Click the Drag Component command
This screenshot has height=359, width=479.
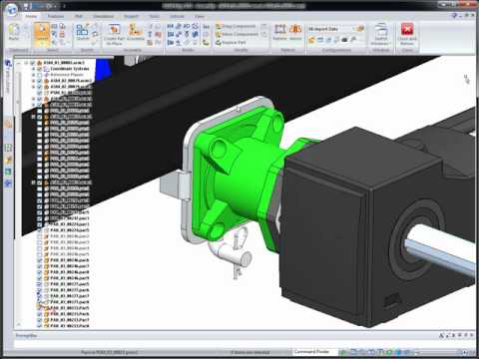click(x=236, y=26)
